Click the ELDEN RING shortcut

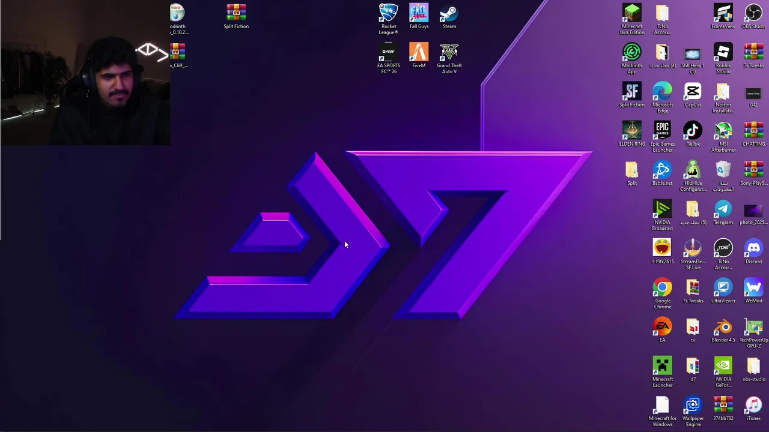click(631, 134)
